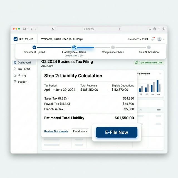178x178 pixels.
Task: Open a new tab with plus icon
Action: point(159,29)
